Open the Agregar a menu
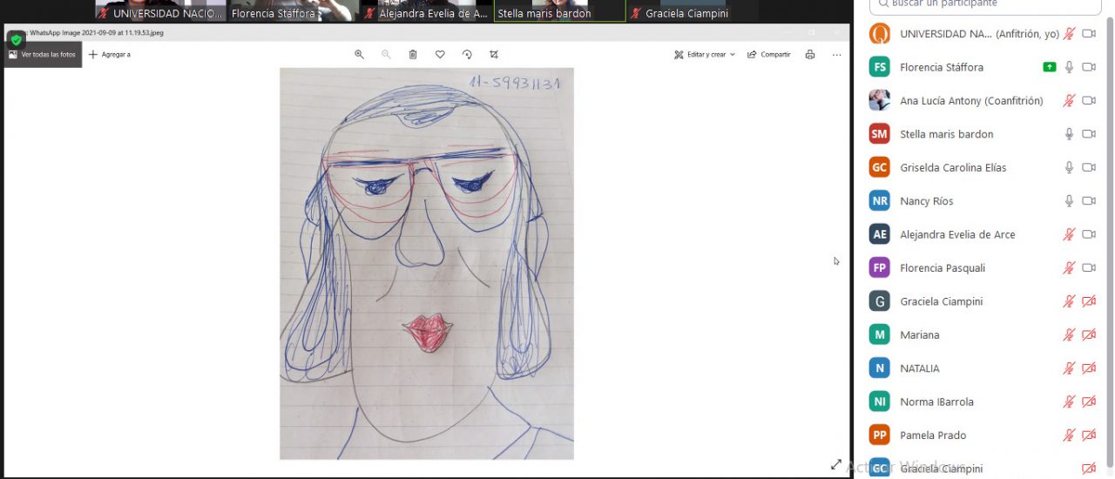Viewport: 1115px width, 479px height. coord(110,54)
